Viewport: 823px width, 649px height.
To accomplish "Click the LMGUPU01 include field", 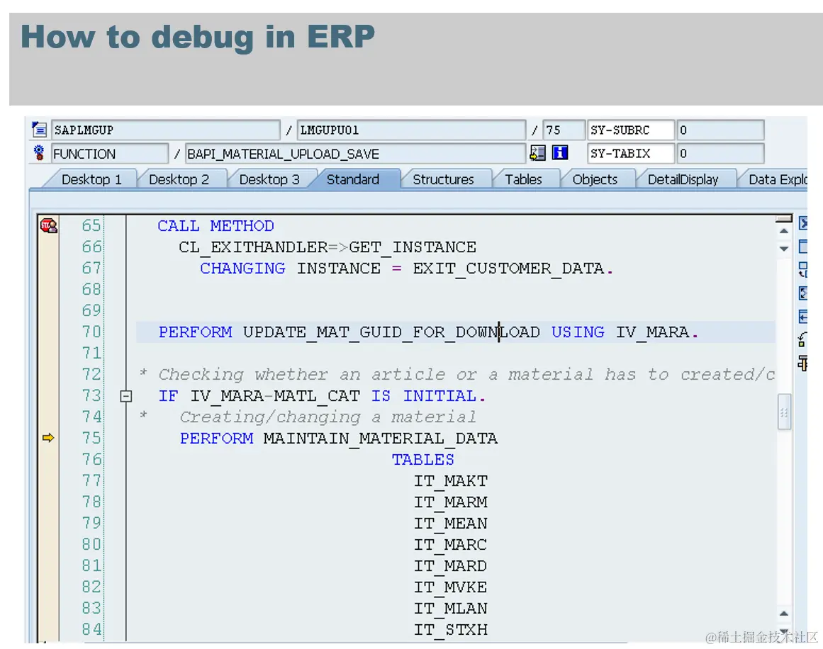I will [x=411, y=130].
